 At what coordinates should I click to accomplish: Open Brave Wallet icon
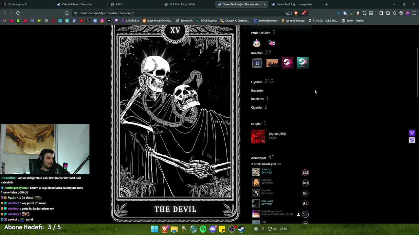coord(388,13)
